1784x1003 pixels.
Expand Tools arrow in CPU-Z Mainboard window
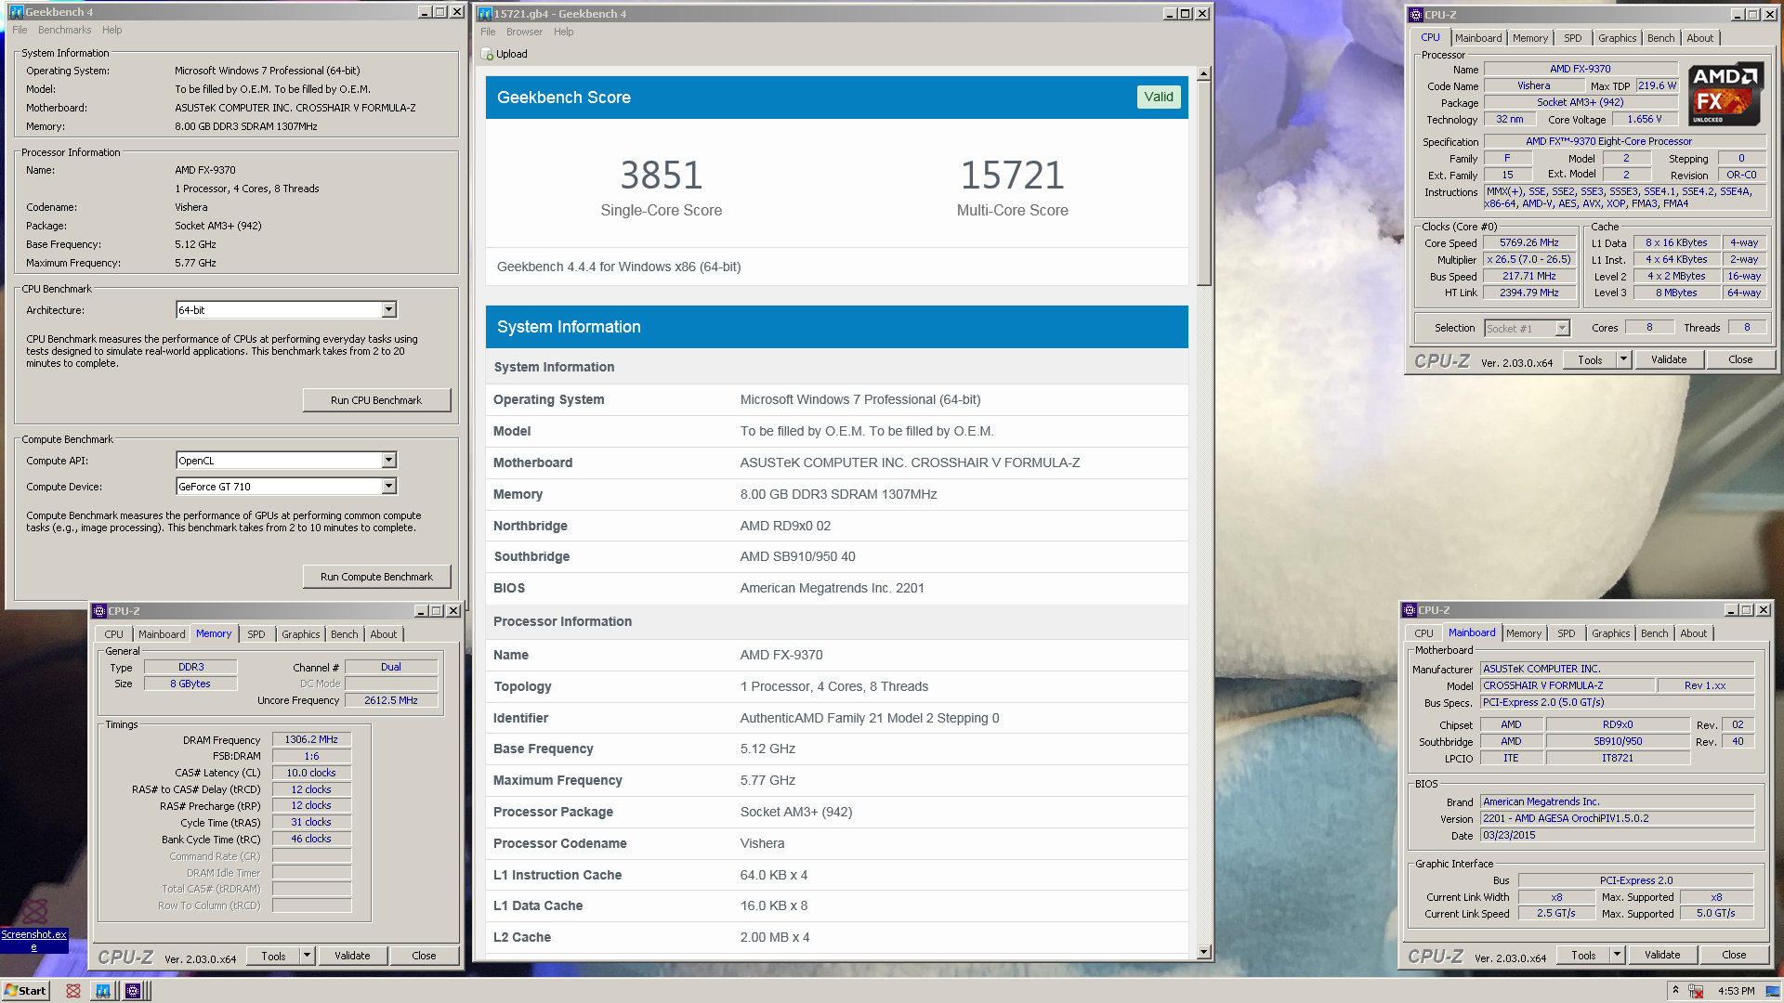click(1618, 955)
